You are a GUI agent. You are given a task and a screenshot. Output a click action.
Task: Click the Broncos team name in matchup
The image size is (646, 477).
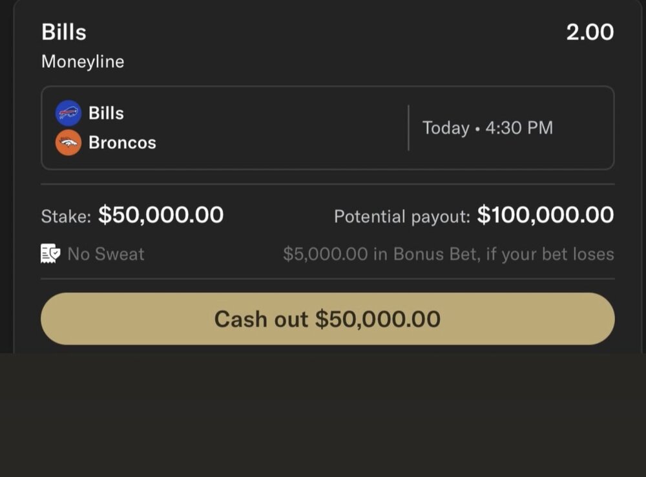[x=122, y=143]
